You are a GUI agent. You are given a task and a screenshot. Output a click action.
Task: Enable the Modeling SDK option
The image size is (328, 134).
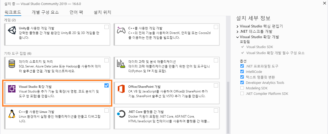pos(242,88)
